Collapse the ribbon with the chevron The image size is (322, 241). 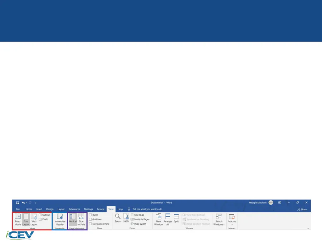click(308, 228)
